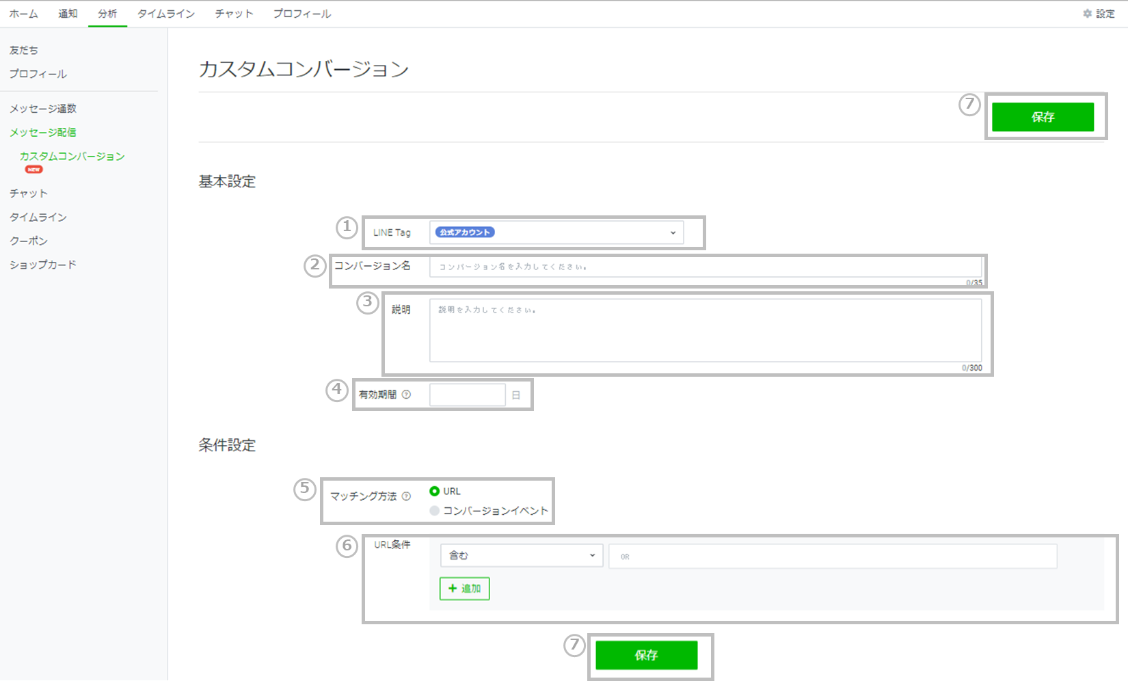Open the LINE Tag dropdown

click(672, 232)
